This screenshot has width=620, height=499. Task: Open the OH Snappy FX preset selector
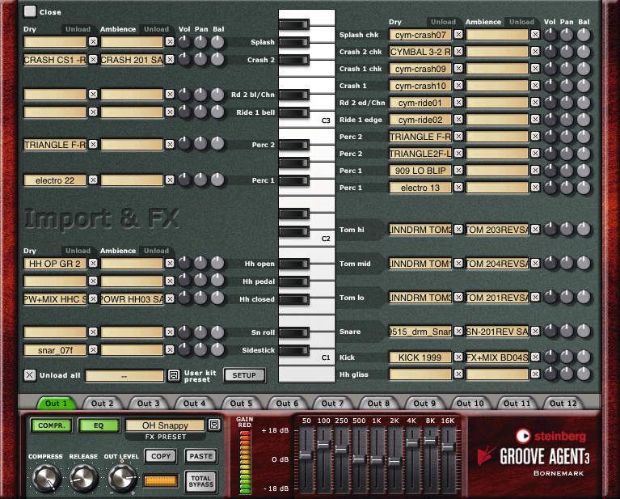click(x=165, y=425)
